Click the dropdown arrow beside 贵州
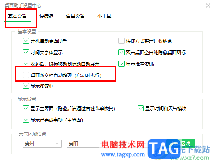This screenshot has width=214, height=164. point(57,143)
